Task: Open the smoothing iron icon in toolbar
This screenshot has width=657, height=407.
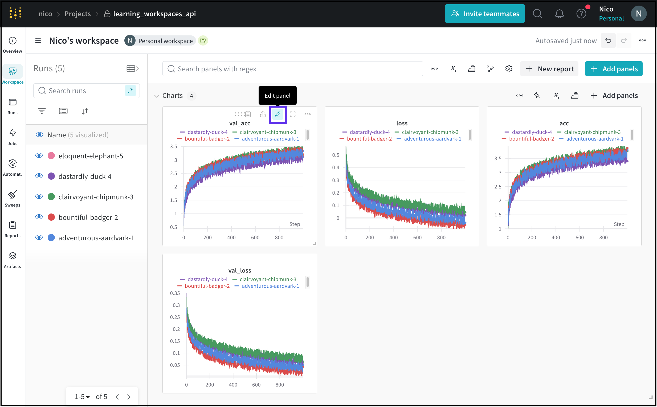Action: pyautogui.click(x=471, y=69)
